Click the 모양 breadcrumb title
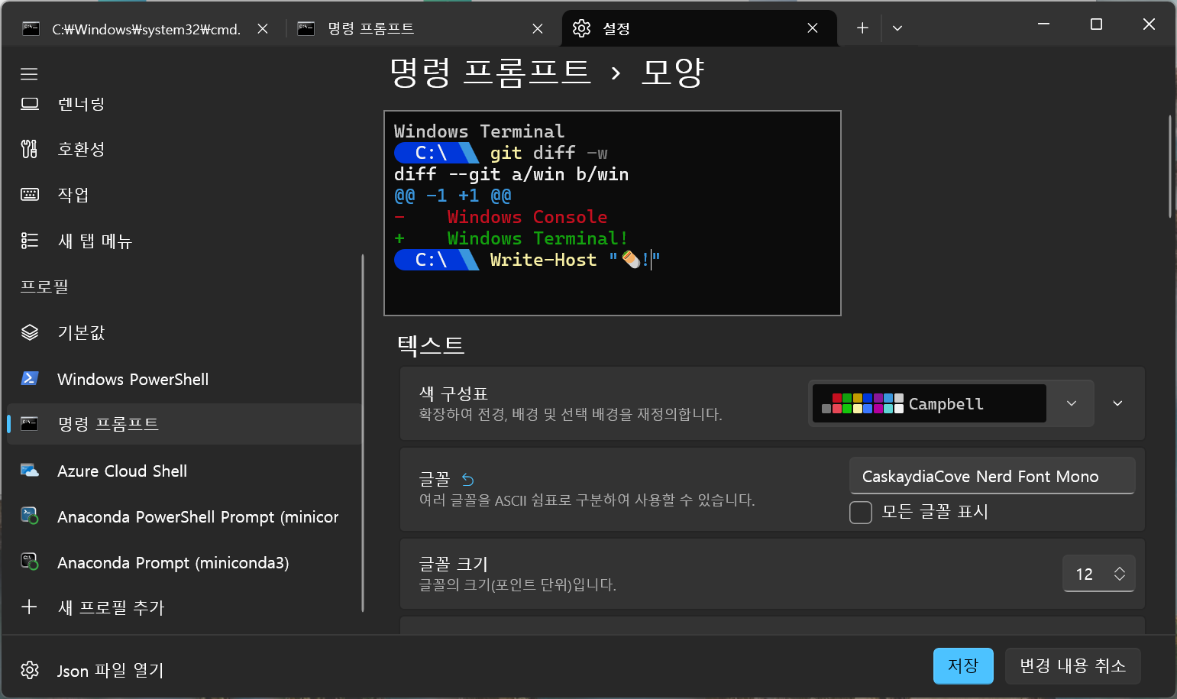 tap(672, 73)
